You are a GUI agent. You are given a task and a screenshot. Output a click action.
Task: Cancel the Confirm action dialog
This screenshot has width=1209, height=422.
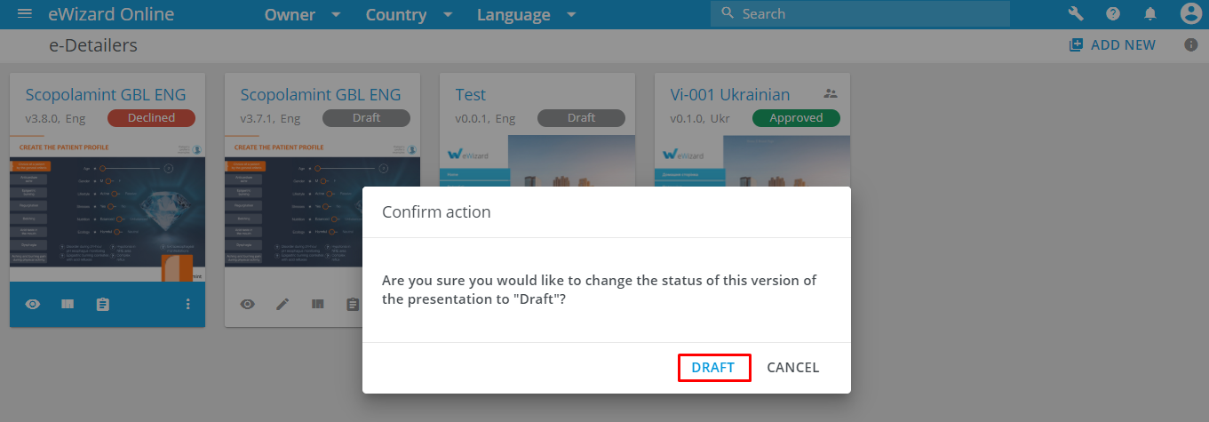[792, 368]
